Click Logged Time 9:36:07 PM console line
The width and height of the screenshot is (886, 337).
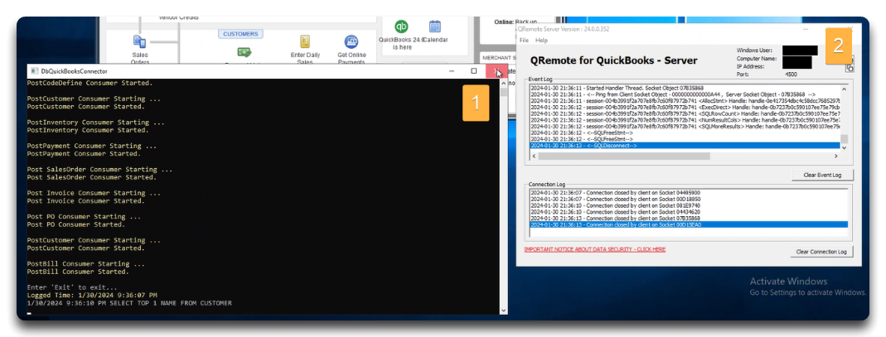(92, 296)
